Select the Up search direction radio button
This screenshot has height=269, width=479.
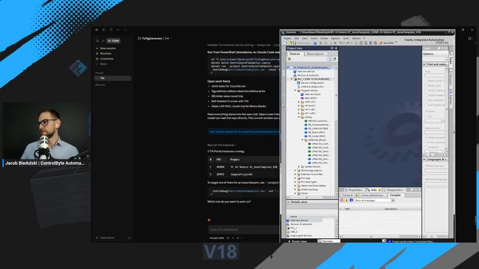tap(426, 116)
